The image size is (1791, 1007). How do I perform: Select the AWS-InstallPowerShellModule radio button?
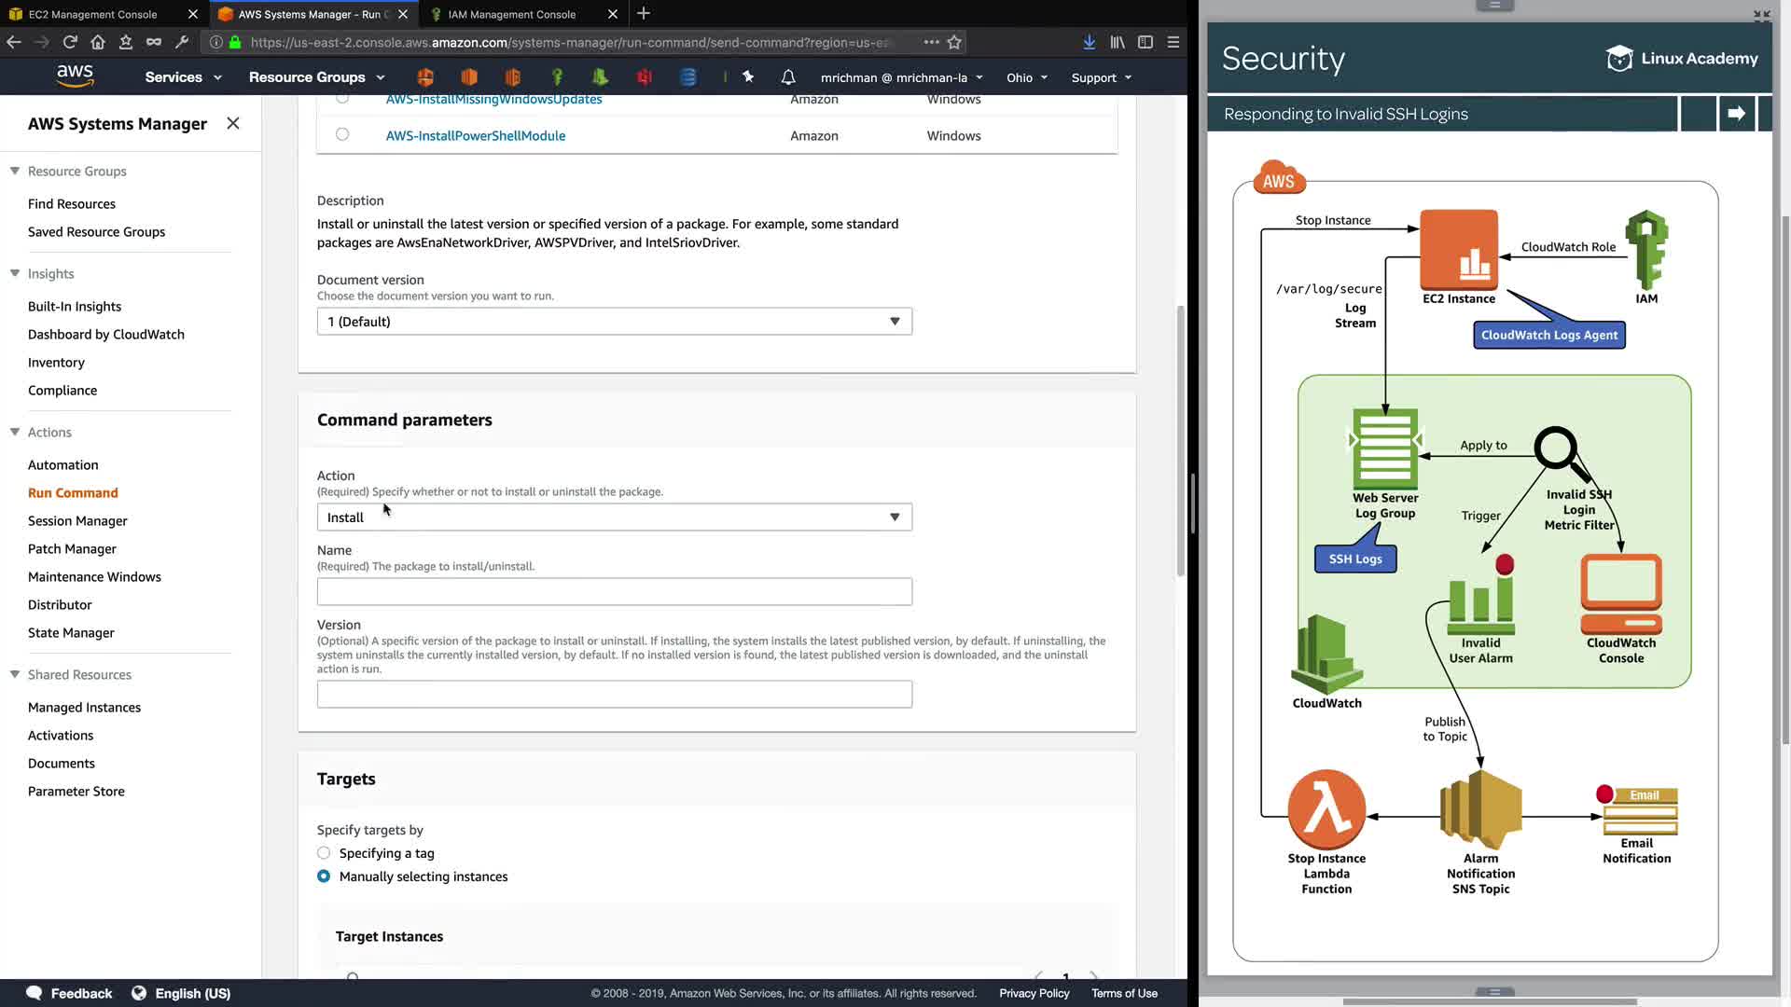click(342, 134)
